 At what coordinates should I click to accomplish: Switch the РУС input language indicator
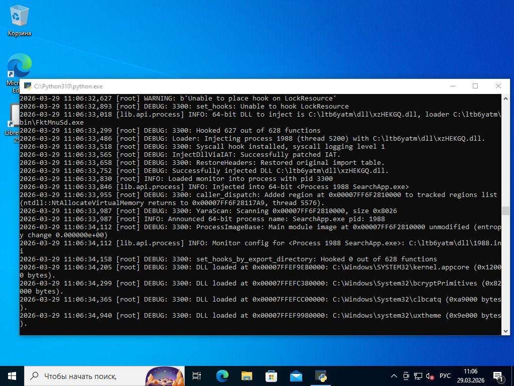pos(445,376)
